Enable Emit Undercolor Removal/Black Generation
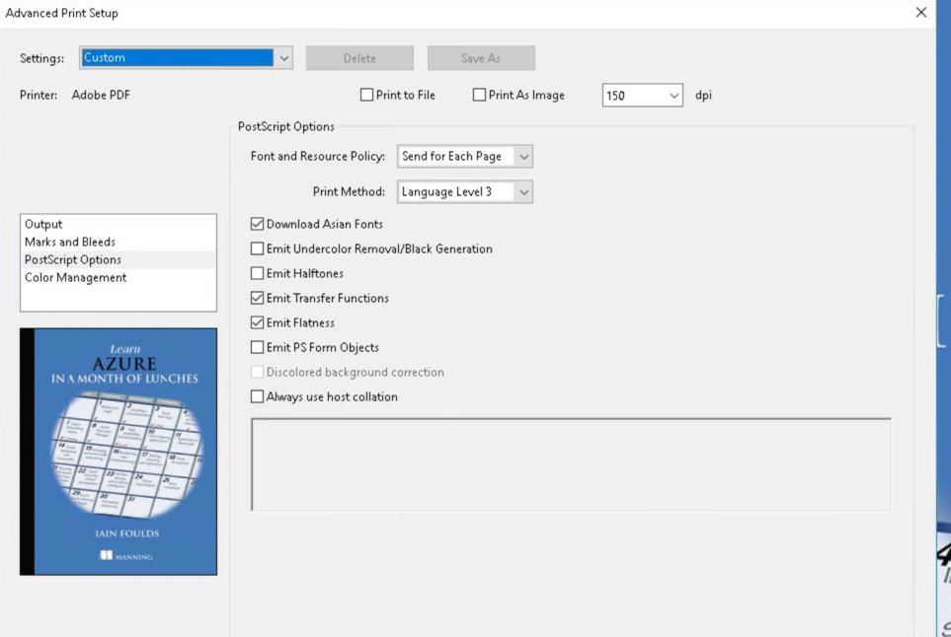Screen dimensions: 951x637 pos(257,248)
